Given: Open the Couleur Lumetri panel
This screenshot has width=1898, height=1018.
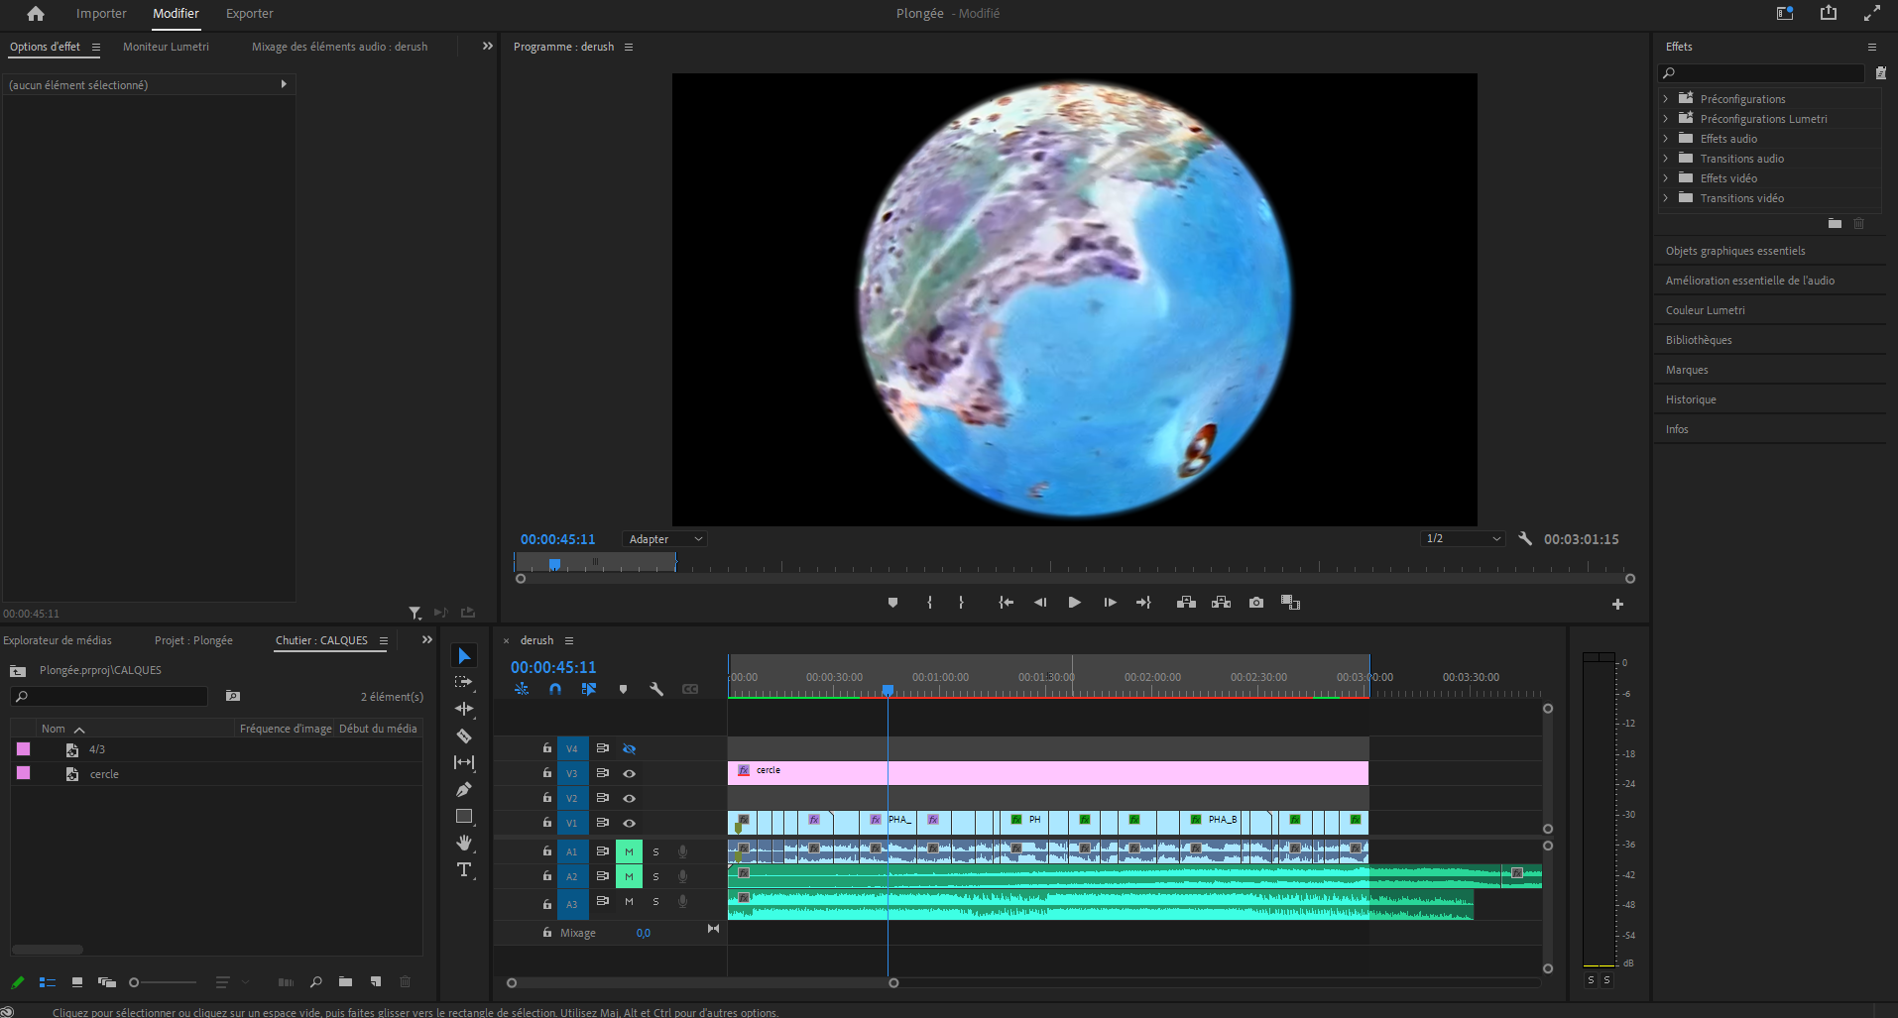Looking at the screenshot, I should click(x=1705, y=310).
